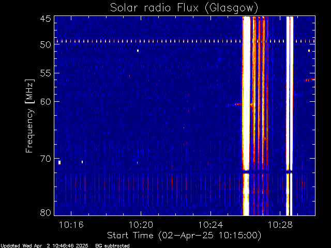This screenshot has width=331, height=248.
Task: Click the title "Solar radio Flux (Glasgow)"
Action: (x=184, y=8)
